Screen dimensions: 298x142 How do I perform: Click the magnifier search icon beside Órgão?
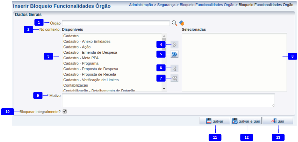click(x=174, y=23)
